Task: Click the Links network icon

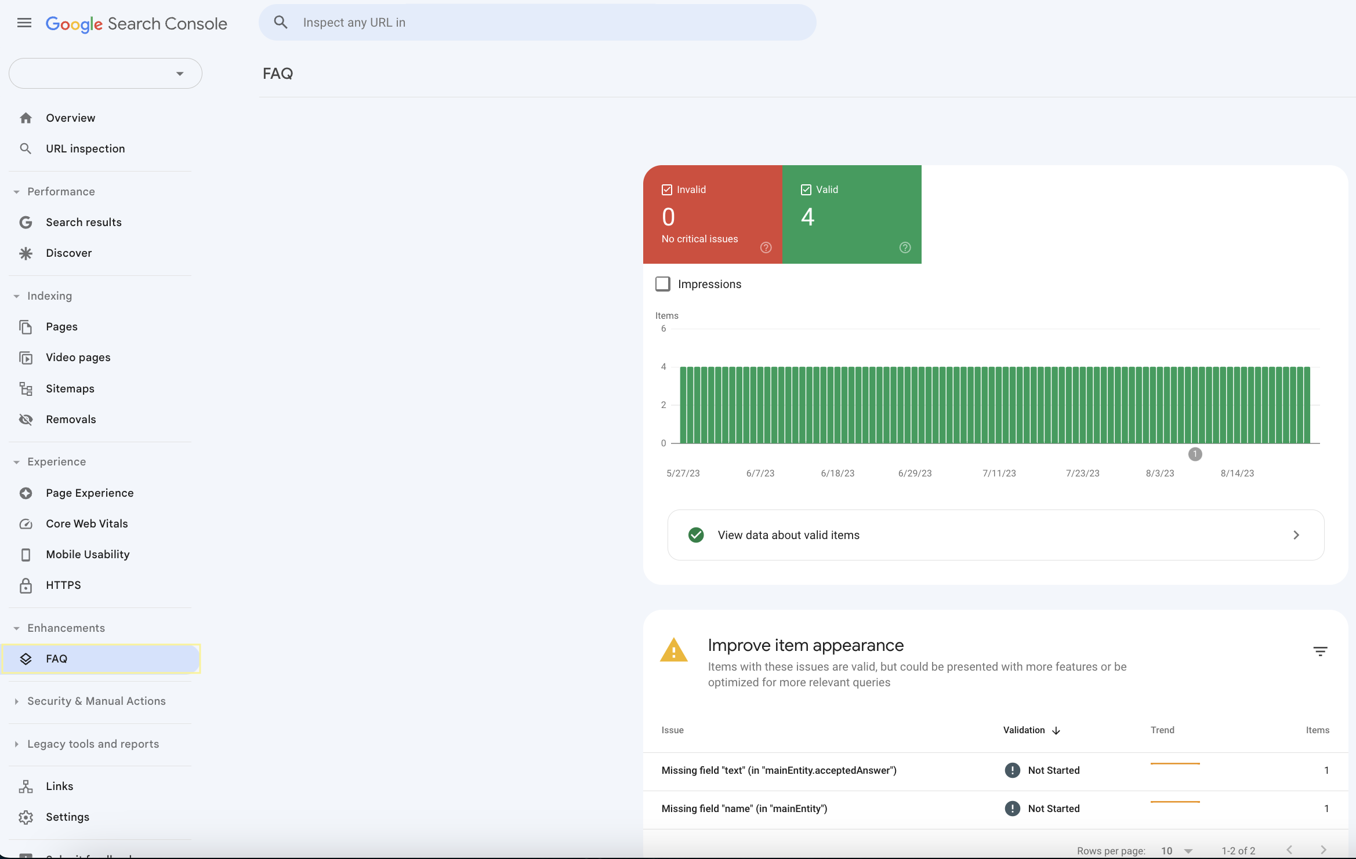Action: [x=26, y=787]
